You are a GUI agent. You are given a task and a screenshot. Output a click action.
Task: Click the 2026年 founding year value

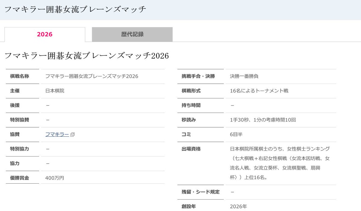click(x=238, y=206)
